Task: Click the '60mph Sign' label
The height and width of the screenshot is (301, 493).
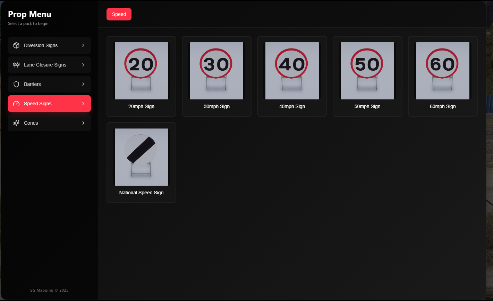Action: 443,106
